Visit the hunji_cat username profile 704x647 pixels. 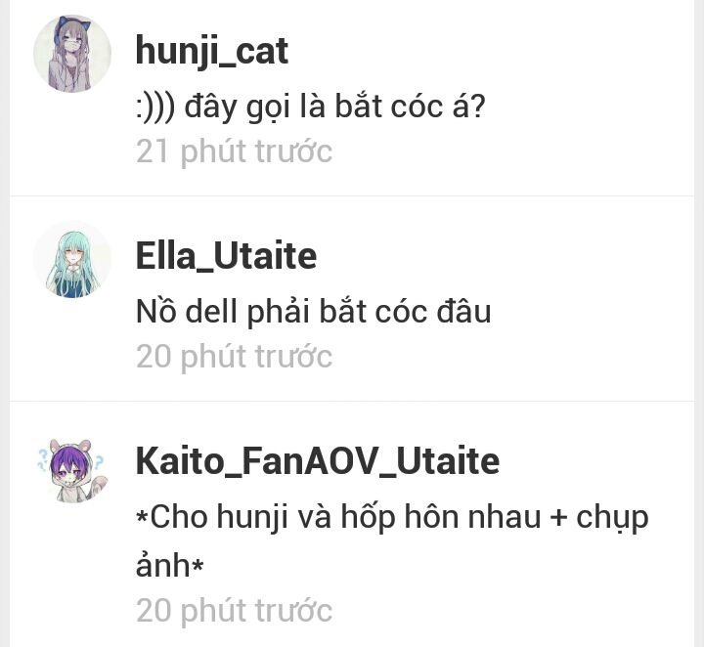(211, 51)
